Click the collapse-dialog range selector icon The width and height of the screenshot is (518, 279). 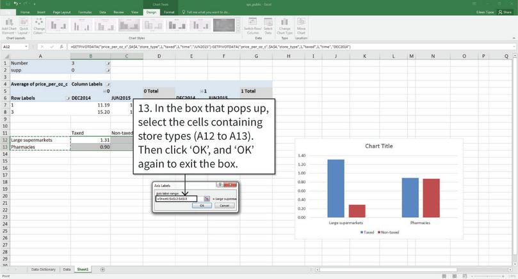(x=206, y=199)
